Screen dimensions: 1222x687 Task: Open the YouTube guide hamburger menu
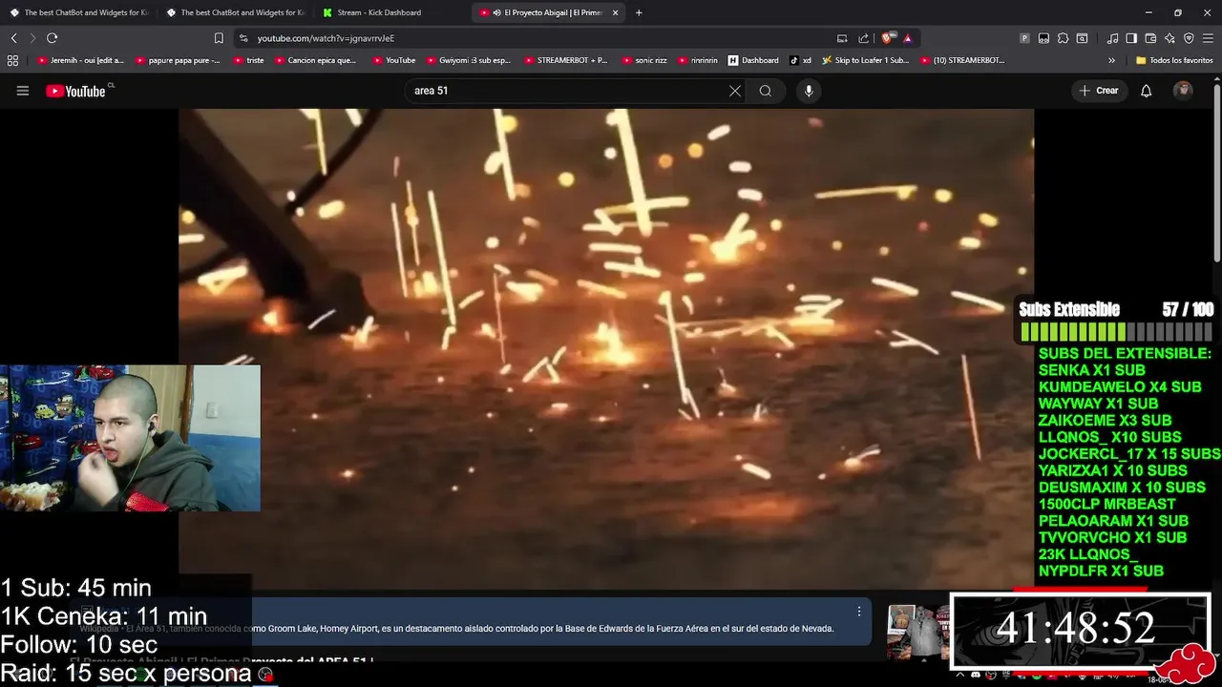point(23,91)
